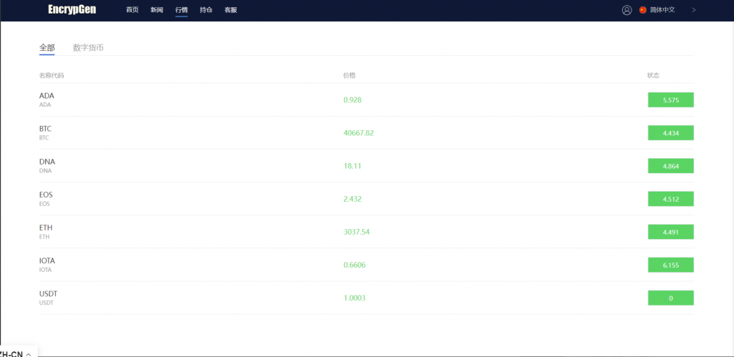Viewport: 734px width, 357px height.
Task: Click the BTC green 4.434 status button
Action: tap(670, 133)
